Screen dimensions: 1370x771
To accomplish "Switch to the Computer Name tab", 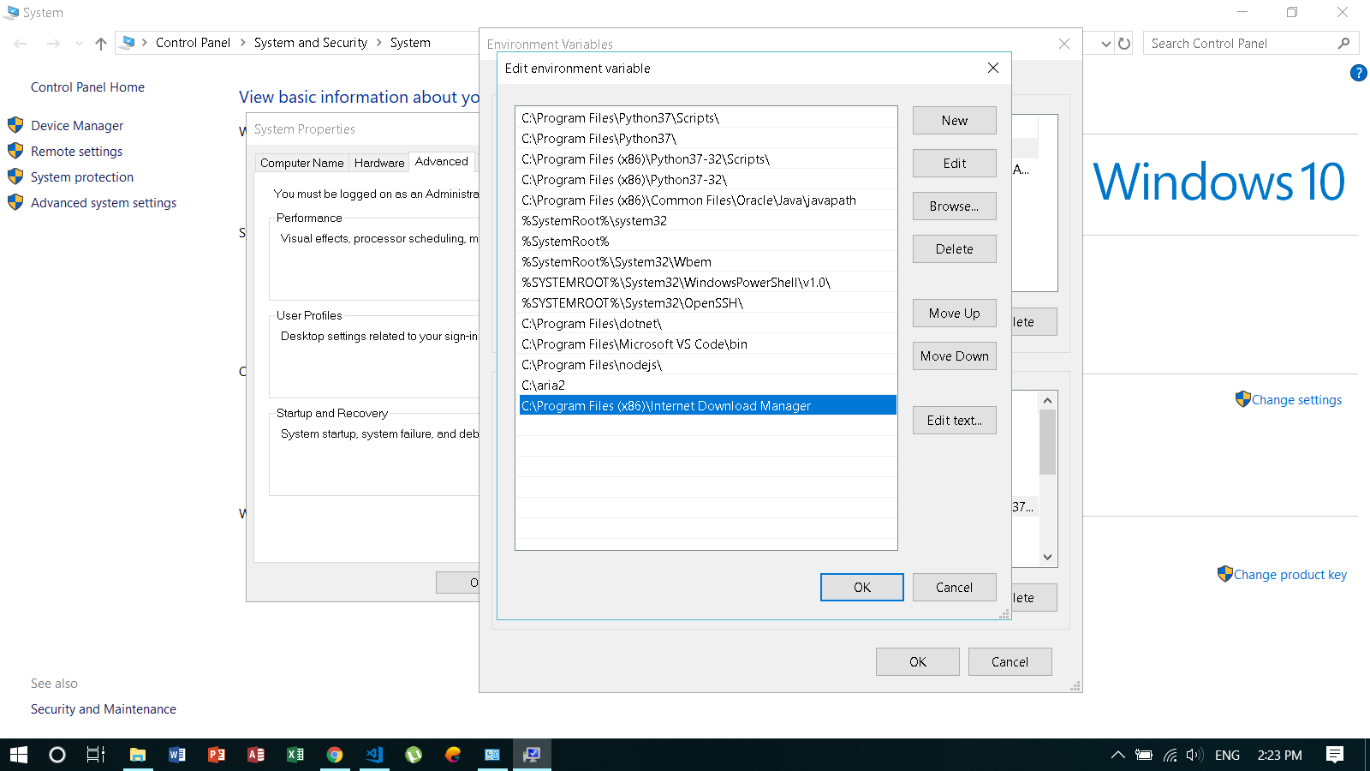I will (301, 162).
